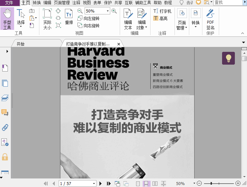The image size is (247, 187).
Task: Switch to the Help (帮助) ribbon tab
Action: point(157,3)
